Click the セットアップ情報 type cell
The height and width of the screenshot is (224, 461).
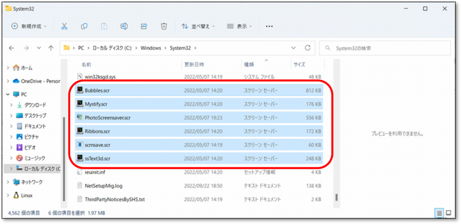260,172
